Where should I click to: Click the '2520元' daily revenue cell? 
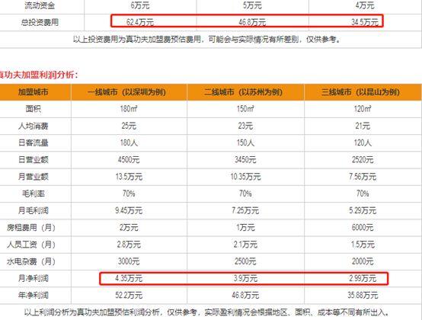[363, 159]
